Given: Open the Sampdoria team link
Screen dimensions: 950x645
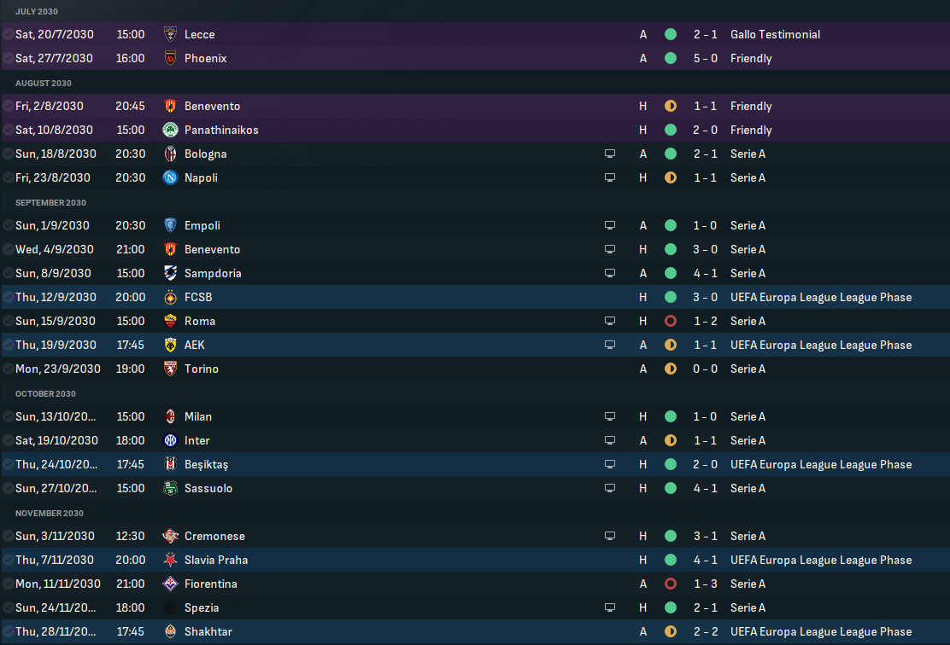Looking at the screenshot, I should tap(213, 273).
